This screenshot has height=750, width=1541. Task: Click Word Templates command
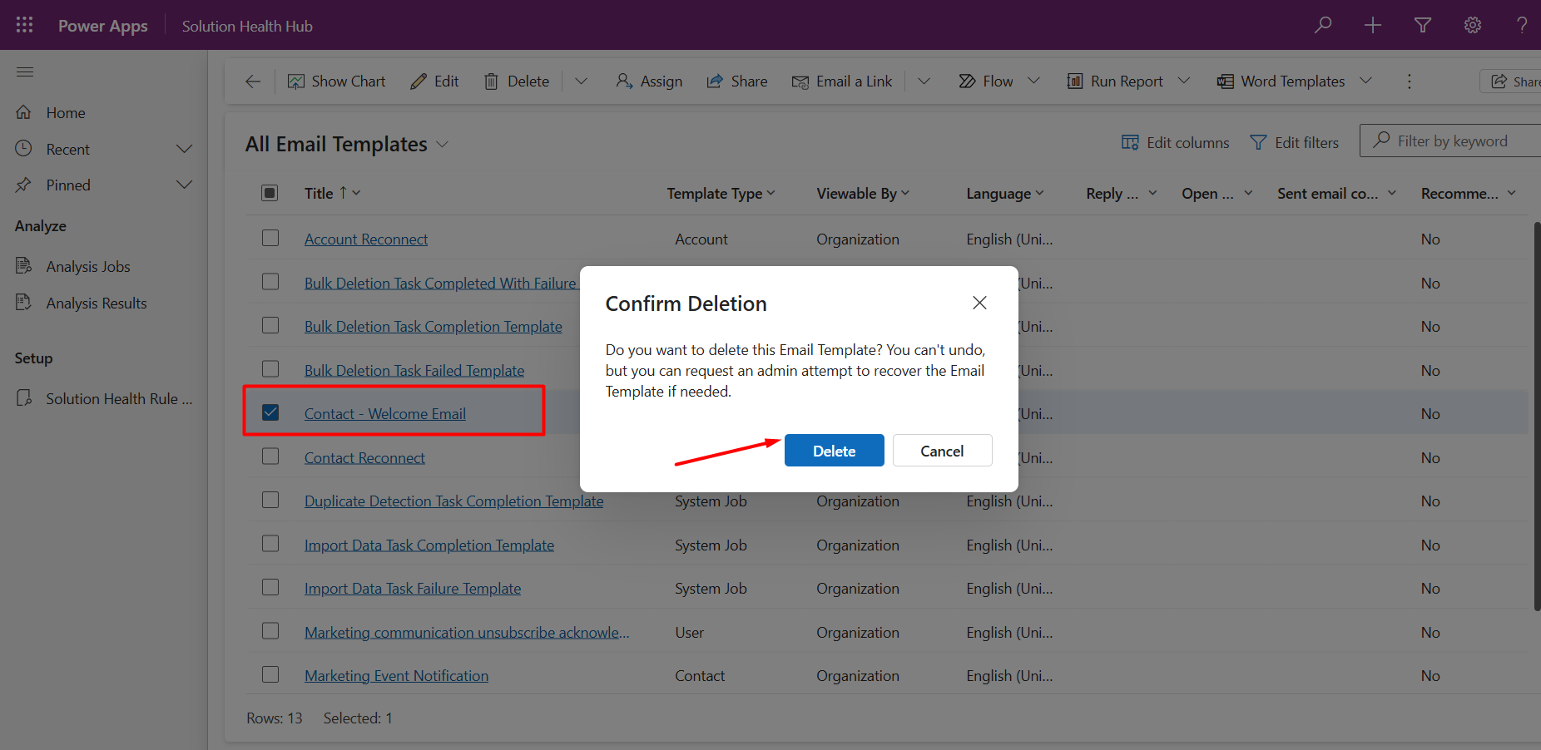tap(1281, 81)
